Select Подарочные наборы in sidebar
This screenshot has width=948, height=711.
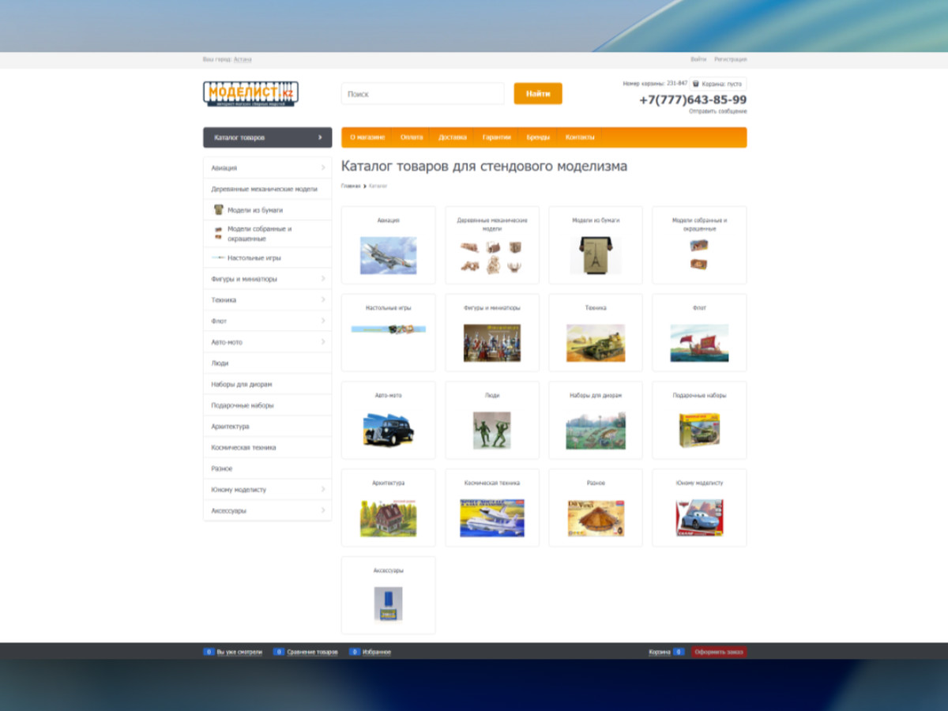coord(267,405)
